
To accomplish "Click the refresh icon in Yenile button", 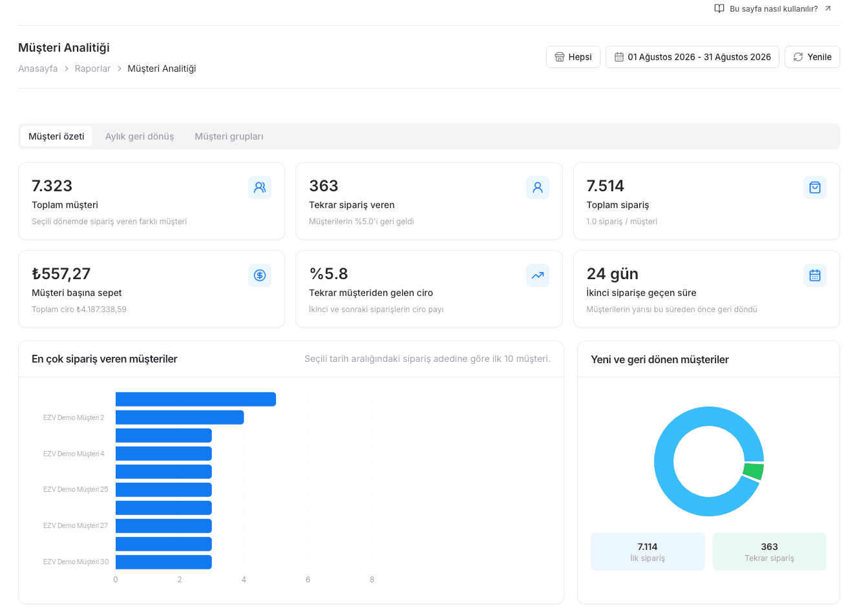I will click(798, 57).
